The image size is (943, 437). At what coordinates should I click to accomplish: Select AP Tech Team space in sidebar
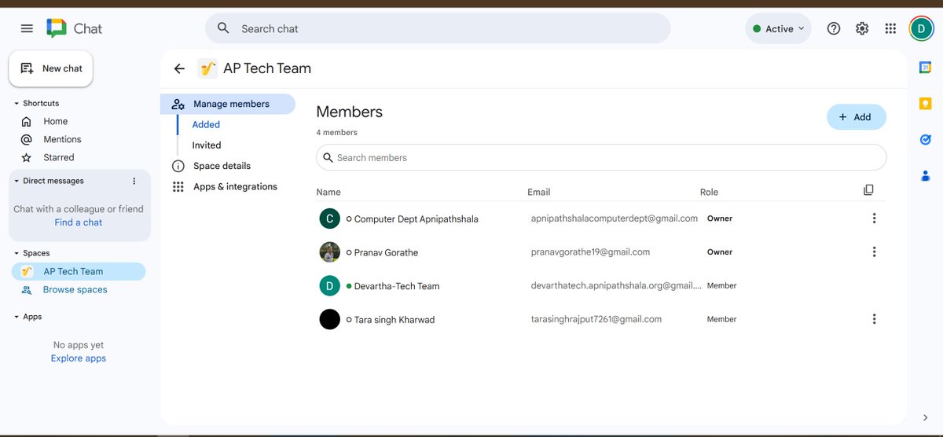click(x=79, y=271)
